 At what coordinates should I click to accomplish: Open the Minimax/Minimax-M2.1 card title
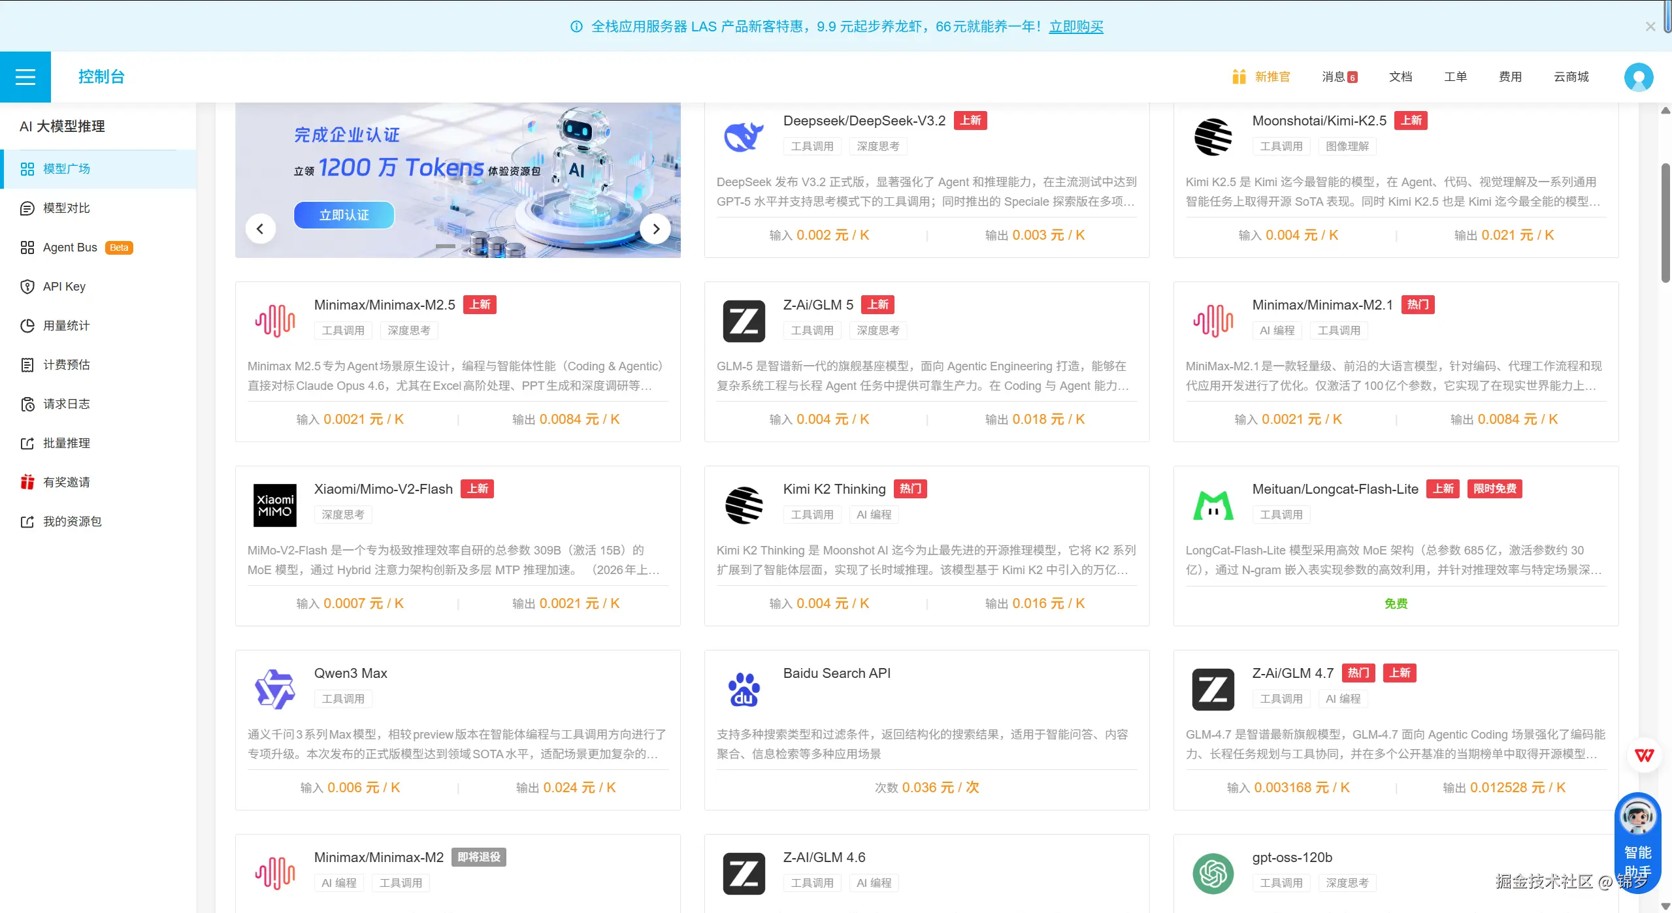tap(1322, 305)
